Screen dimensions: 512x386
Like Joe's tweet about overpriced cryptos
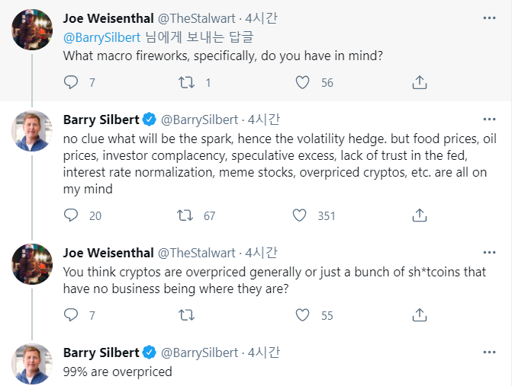tap(302, 314)
